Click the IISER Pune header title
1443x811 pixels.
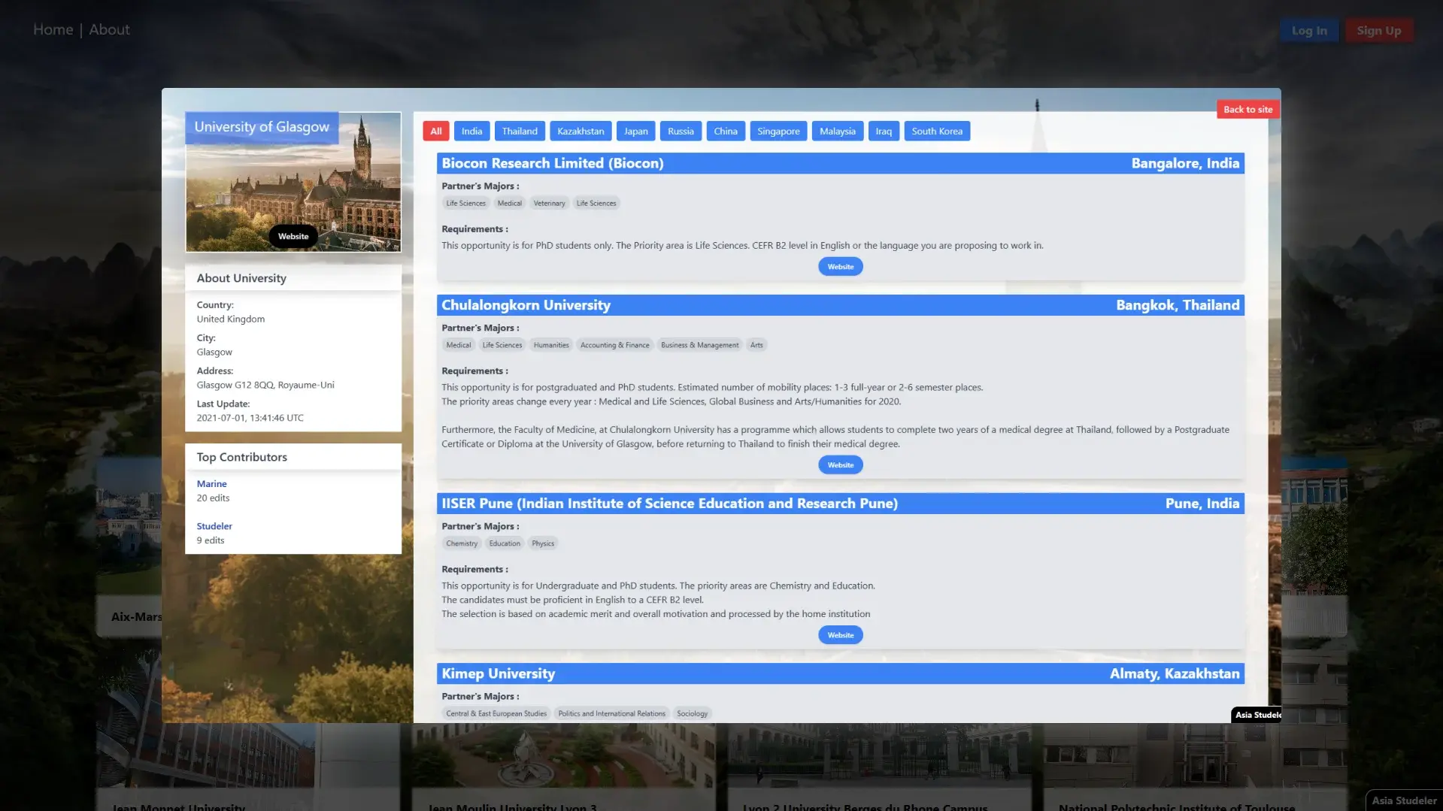669,504
